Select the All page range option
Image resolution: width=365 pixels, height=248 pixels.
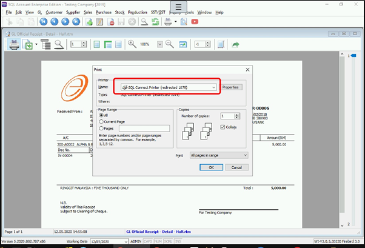pos(101,115)
